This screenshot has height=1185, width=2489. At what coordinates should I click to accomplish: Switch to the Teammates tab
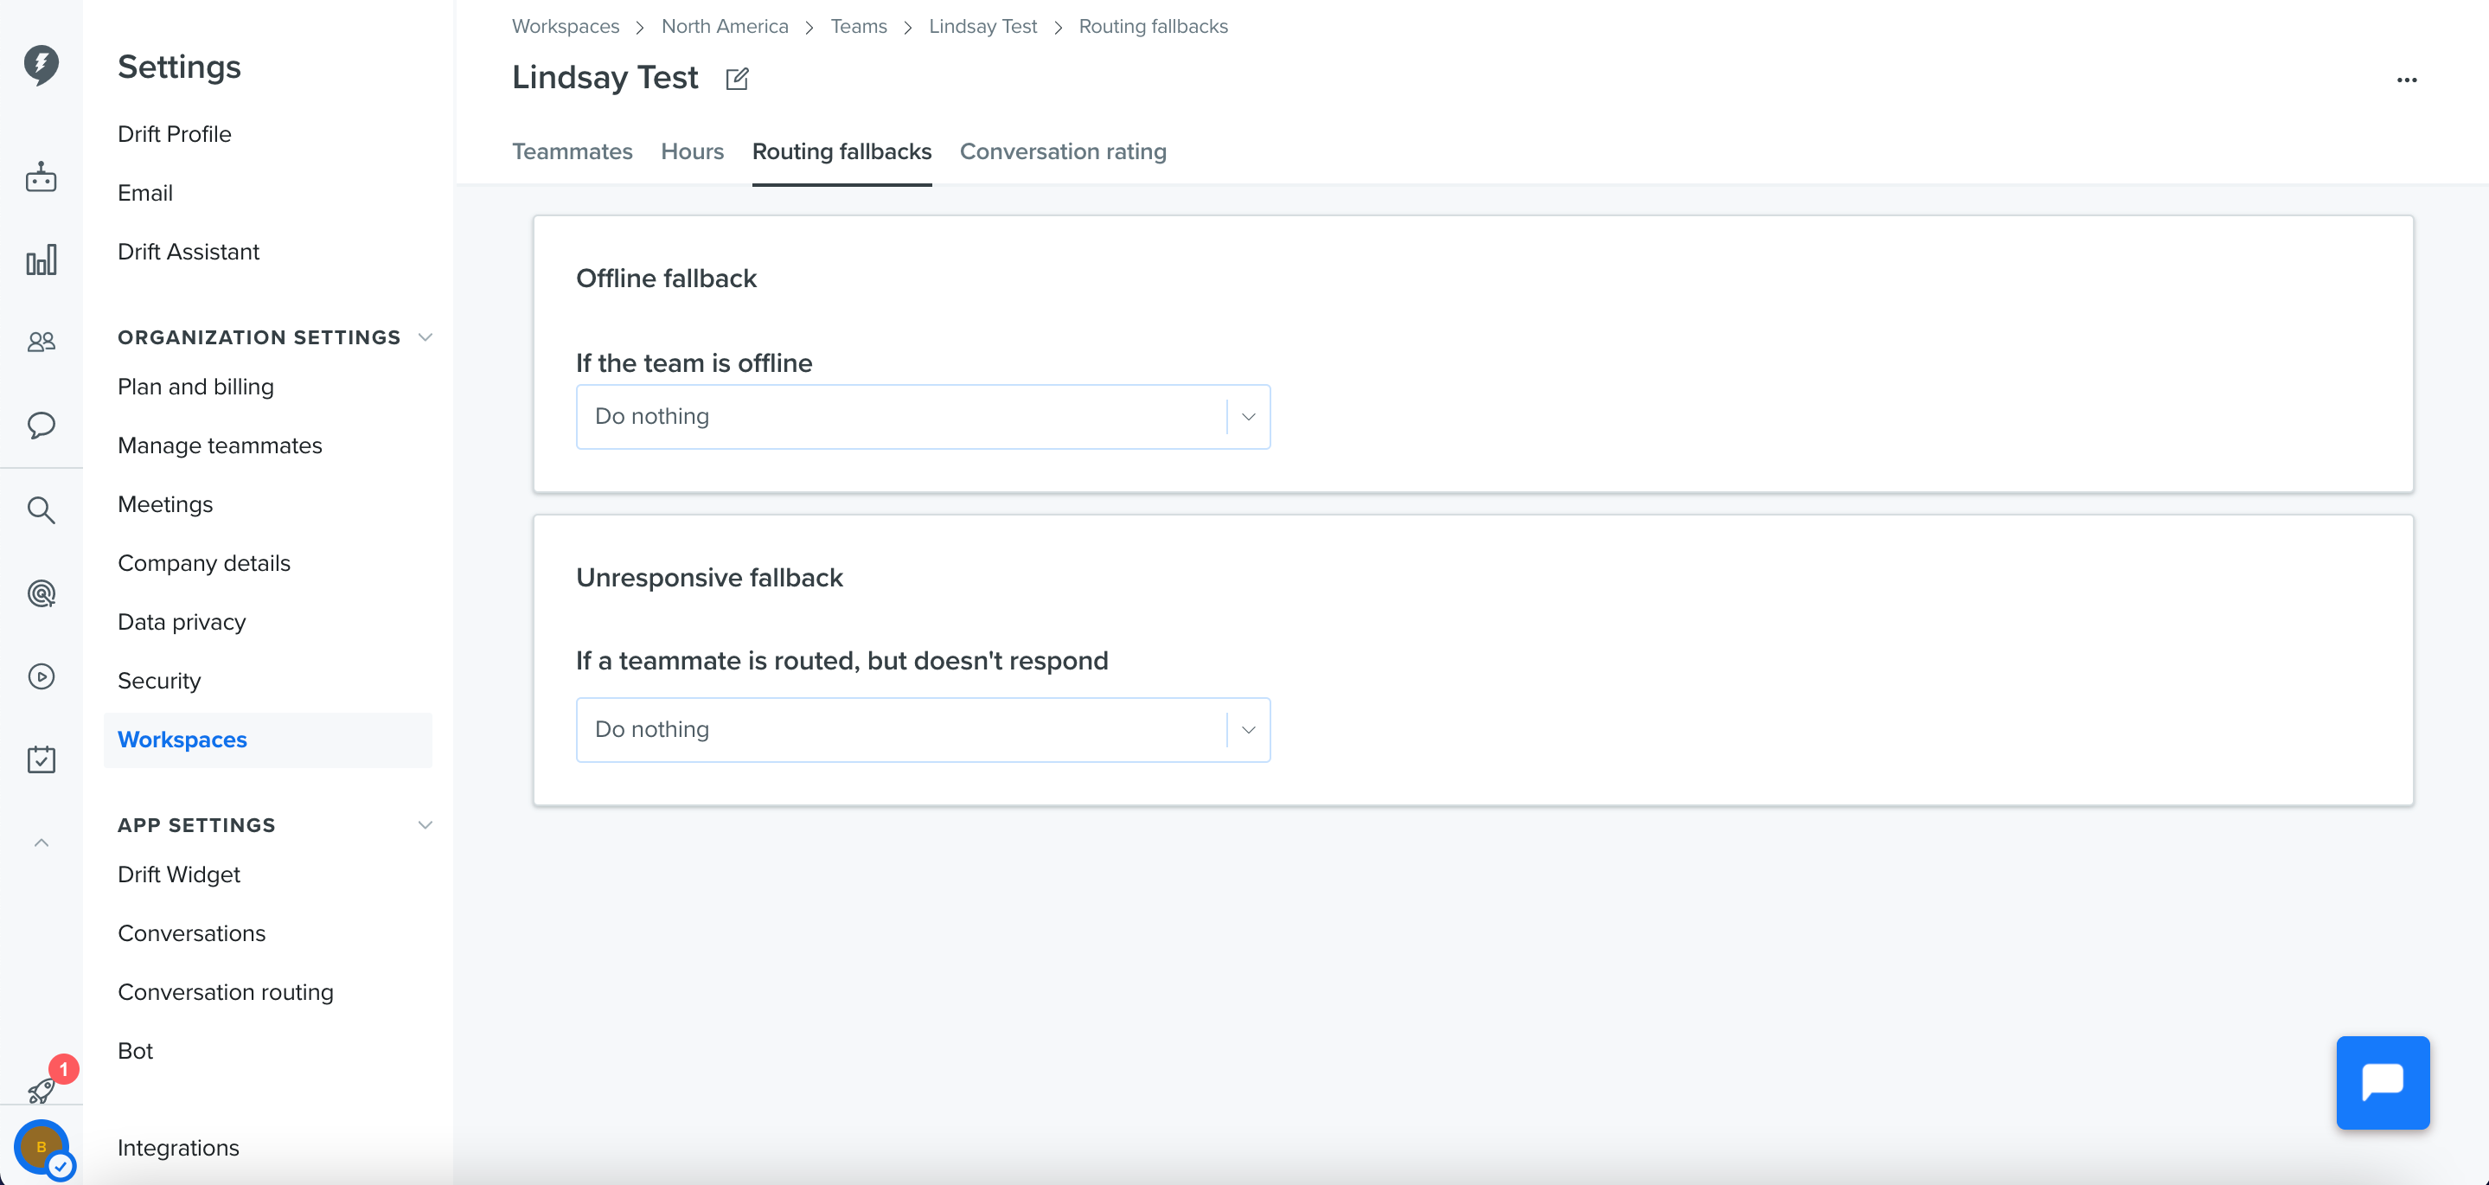(572, 151)
